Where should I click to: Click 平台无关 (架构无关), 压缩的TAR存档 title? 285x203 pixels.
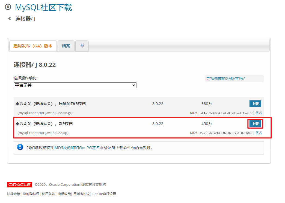pyautogui.click(x=51, y=104)
